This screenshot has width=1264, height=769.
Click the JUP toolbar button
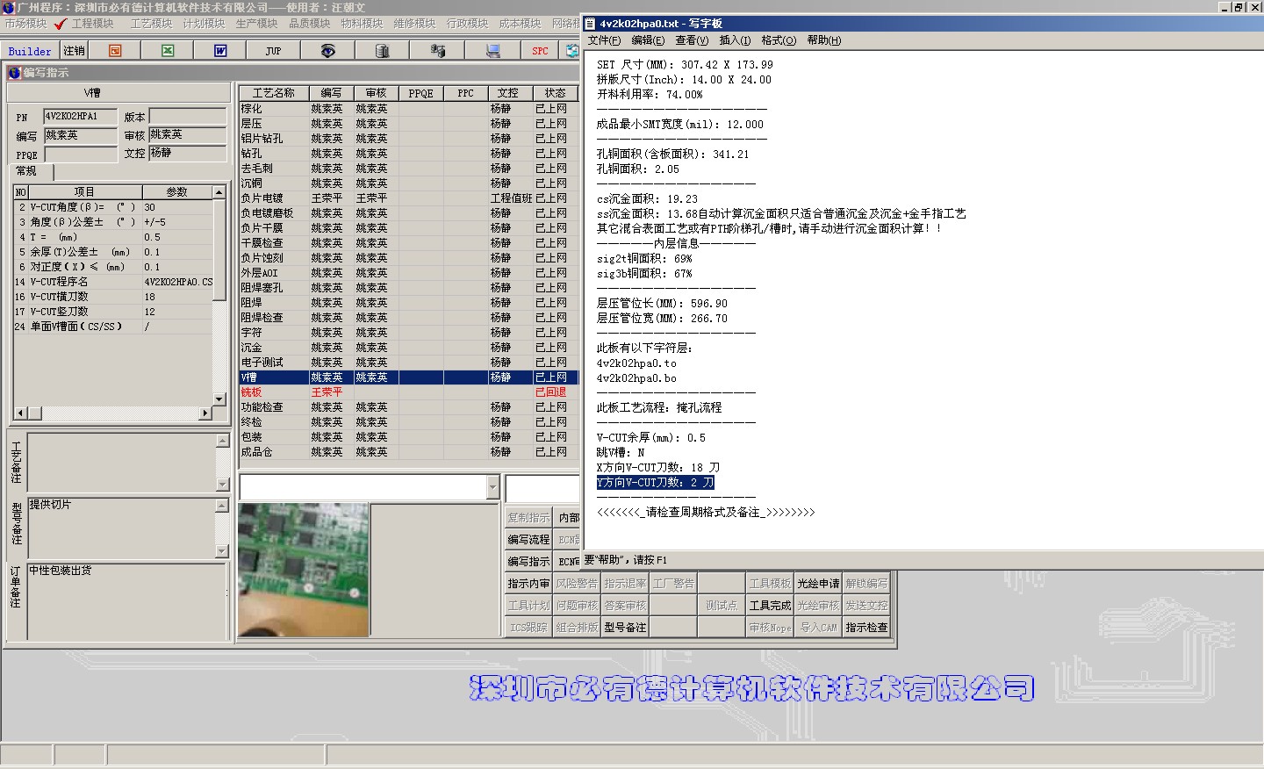(x=273, y=51)
